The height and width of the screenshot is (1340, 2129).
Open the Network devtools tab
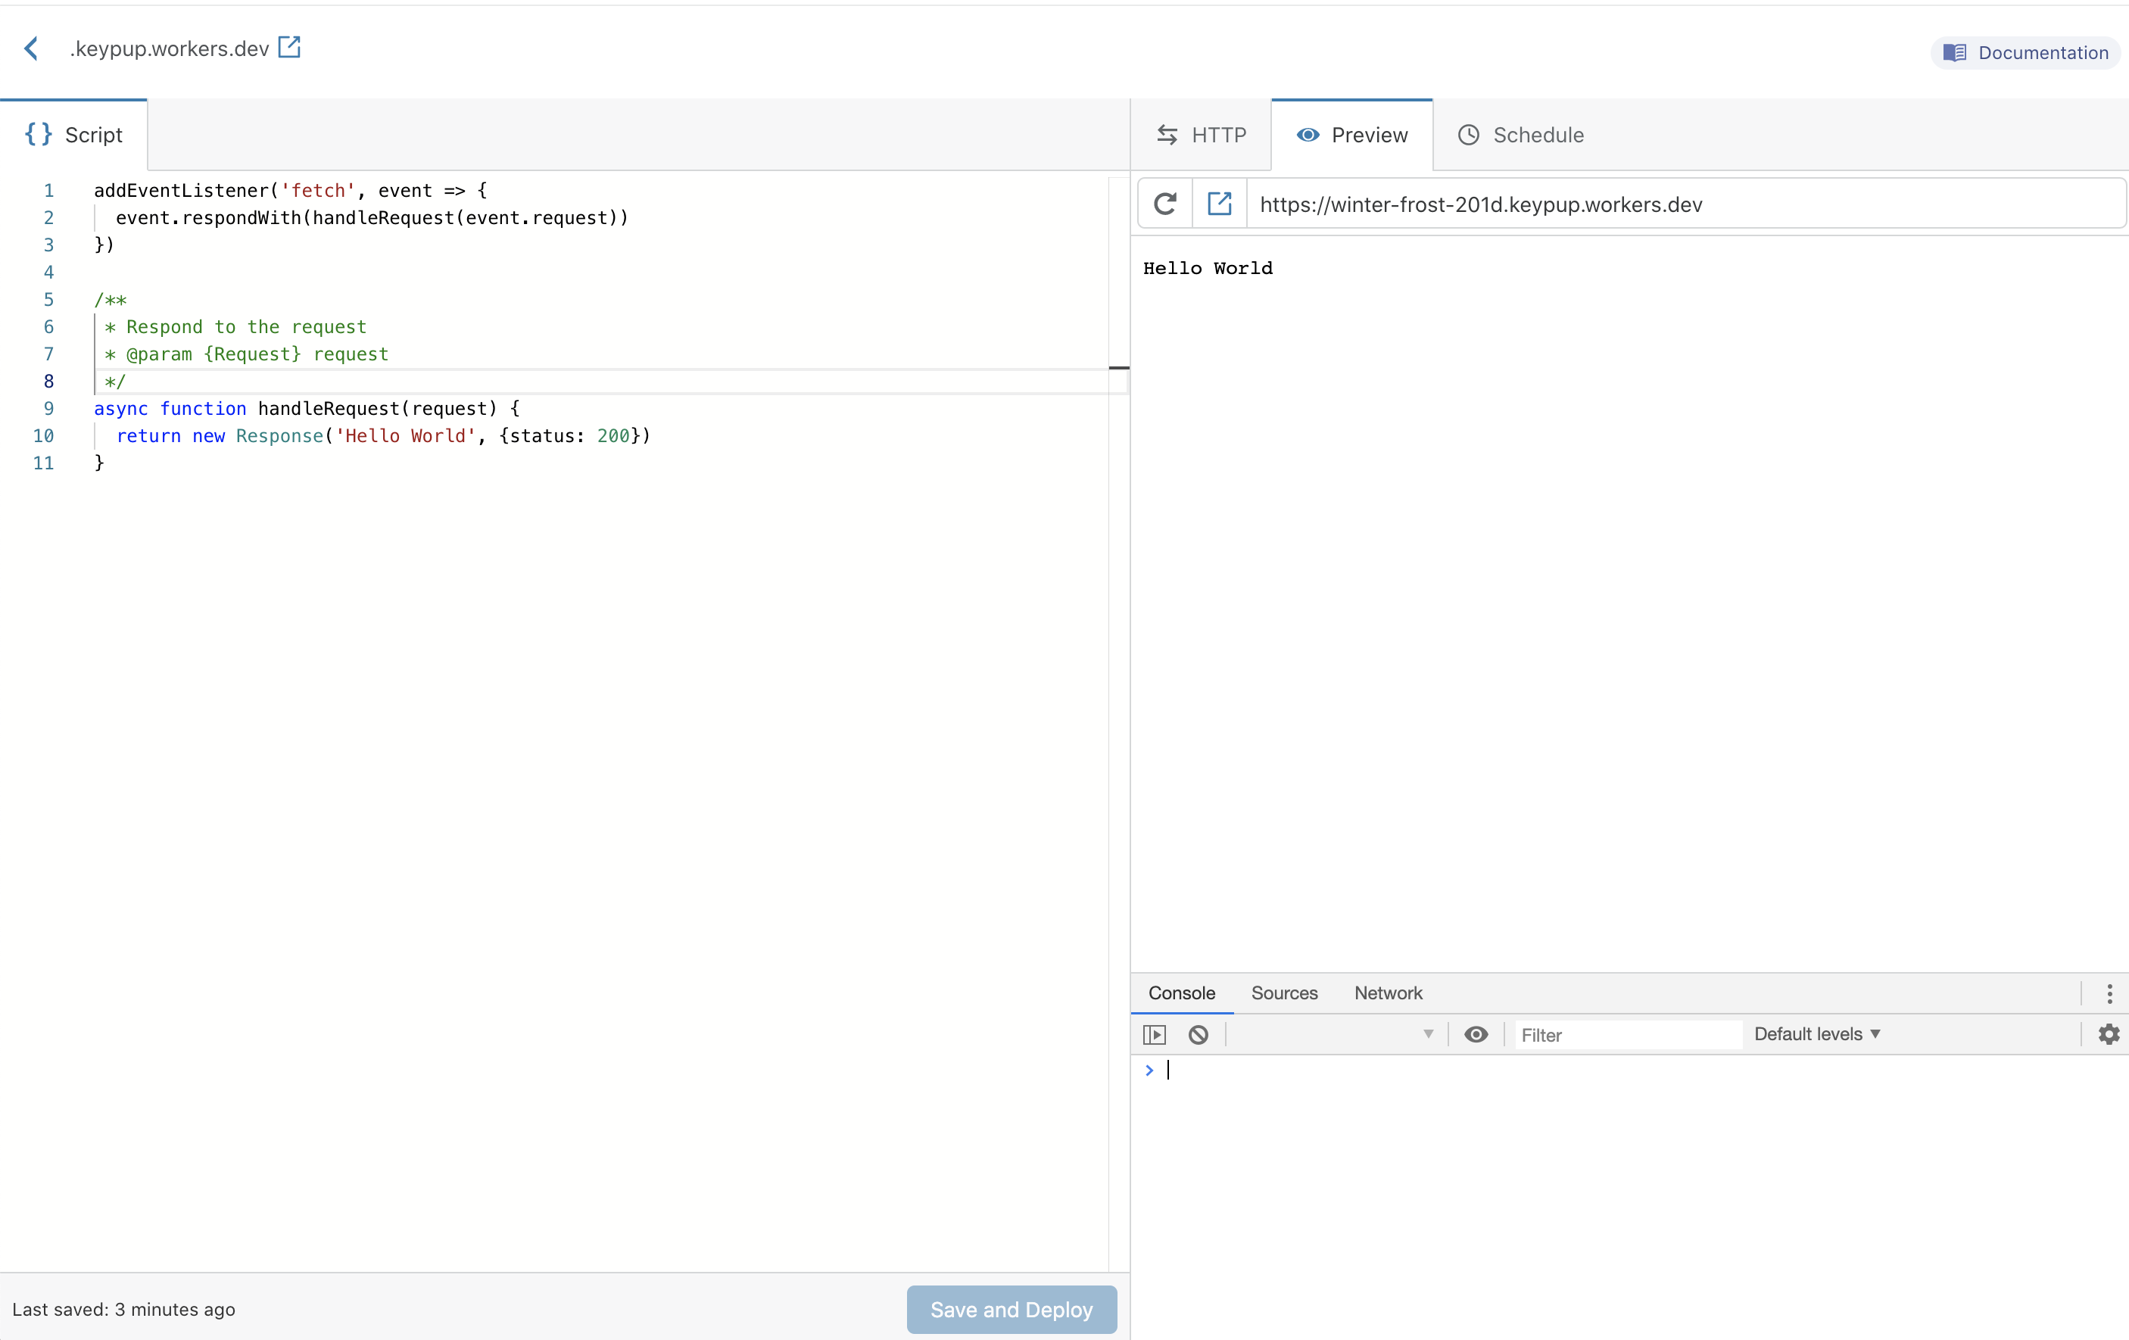(x=1388, y=993)
